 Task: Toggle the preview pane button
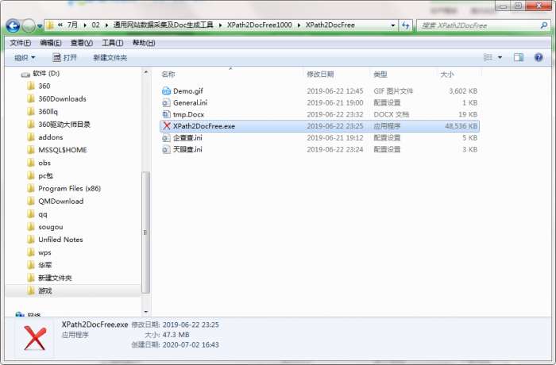(x=519, y=57)
